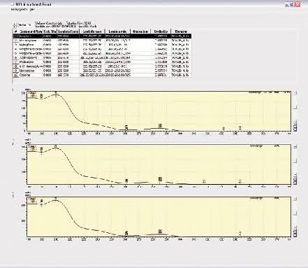Select the highlighted hit row 1
308x268 pixels.
pyautogui.click(x=102, y=36)
